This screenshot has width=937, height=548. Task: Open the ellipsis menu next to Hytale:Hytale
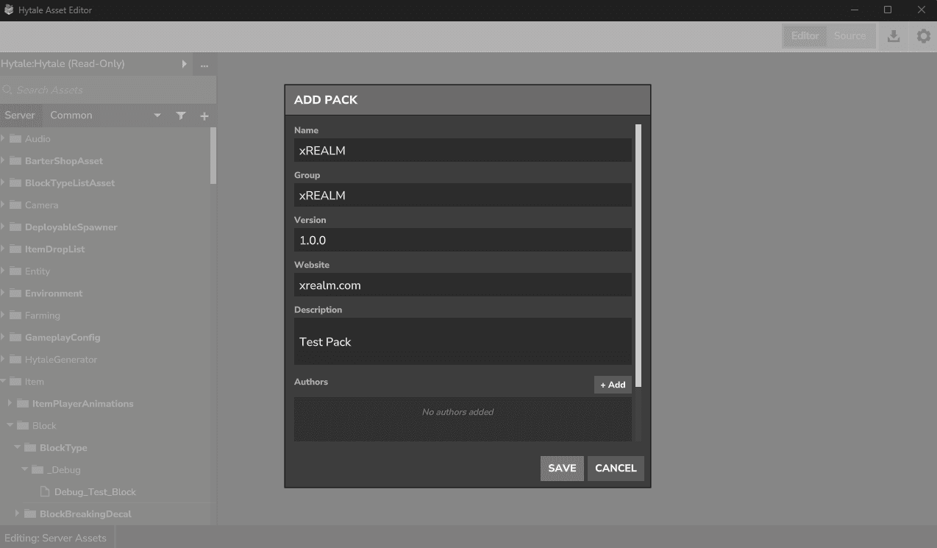(204, 64)
